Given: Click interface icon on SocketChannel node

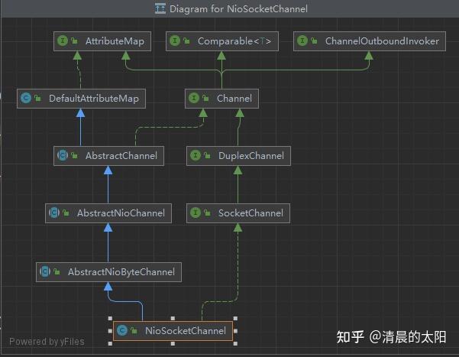Looking at the screenshot, I should click(196, 213).
